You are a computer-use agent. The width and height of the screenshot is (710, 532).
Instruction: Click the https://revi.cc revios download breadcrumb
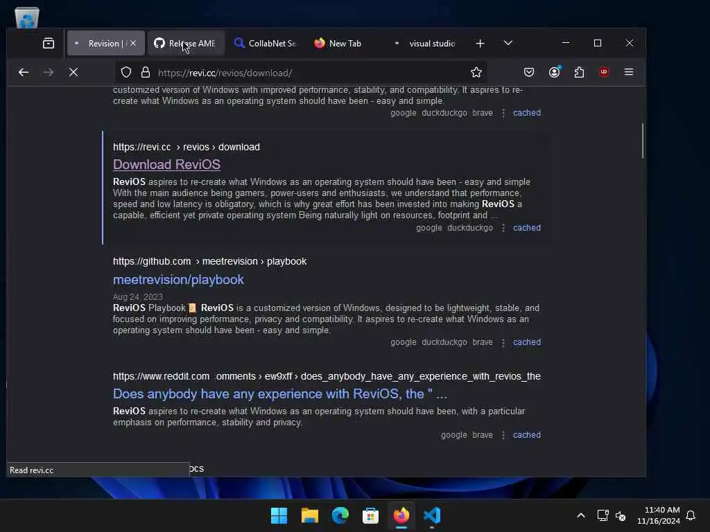(x=186, y=147)
